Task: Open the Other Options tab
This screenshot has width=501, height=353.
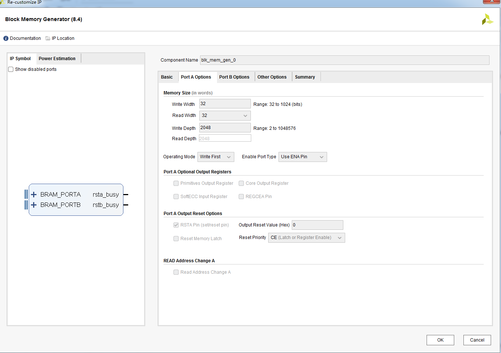Action: pos(272,77)
